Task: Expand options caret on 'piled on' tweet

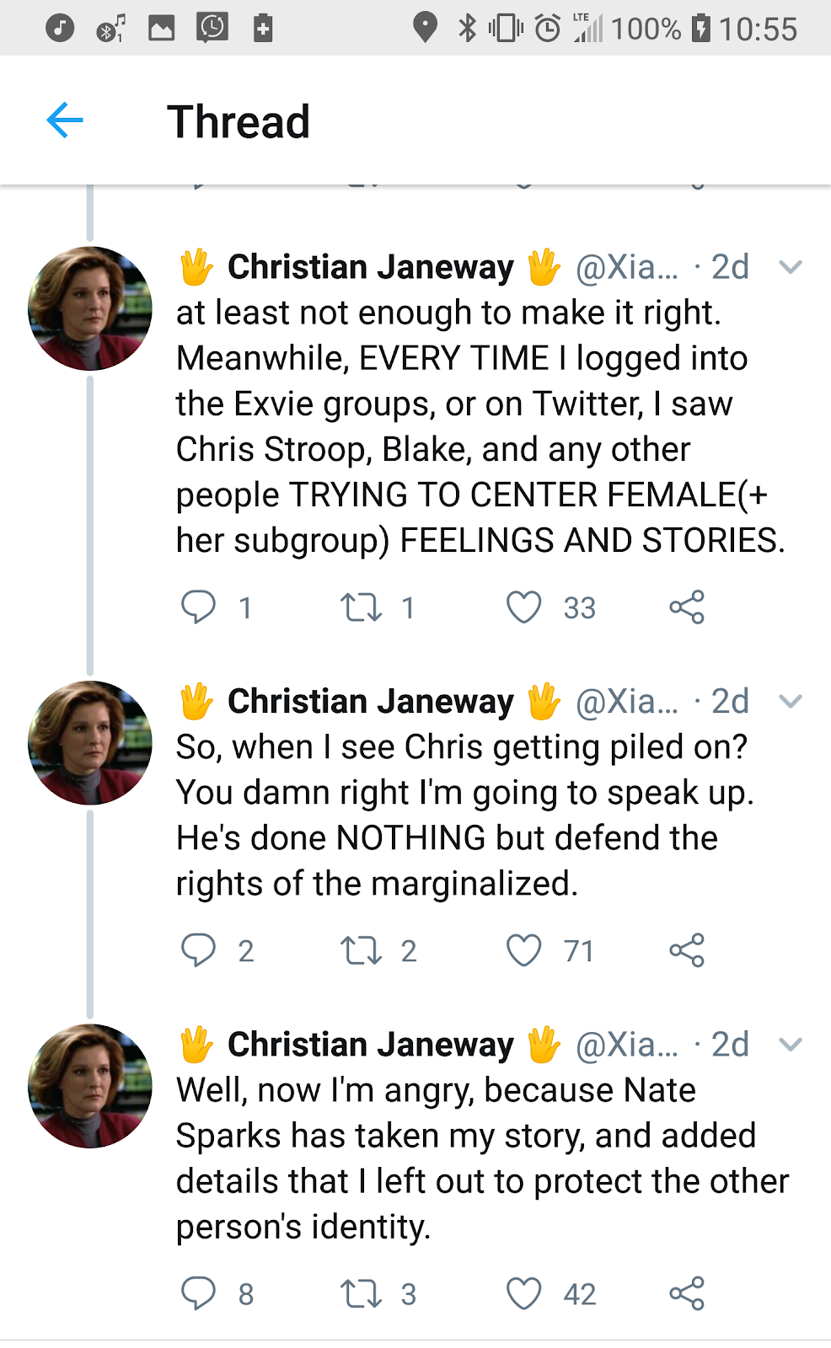Action: tap(790, 701)
